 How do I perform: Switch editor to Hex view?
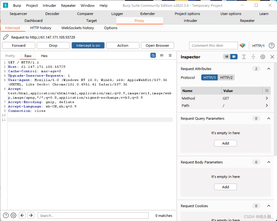[44, 56]
